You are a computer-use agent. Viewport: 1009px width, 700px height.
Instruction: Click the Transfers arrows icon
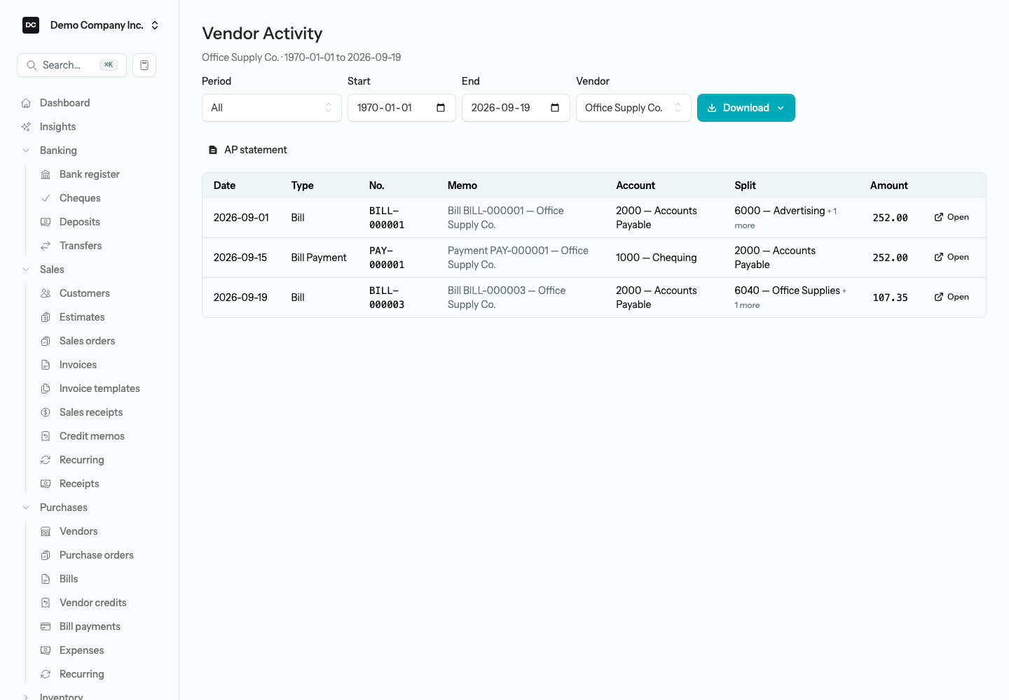point(46,246)
